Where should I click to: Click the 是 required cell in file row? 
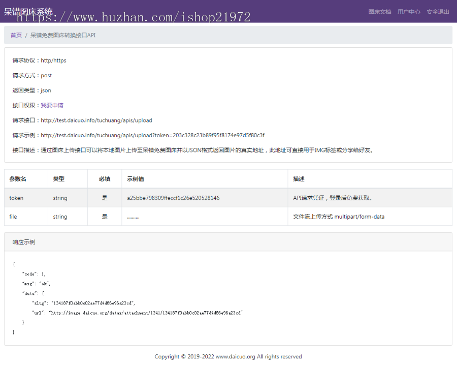[x=105, y=217]
